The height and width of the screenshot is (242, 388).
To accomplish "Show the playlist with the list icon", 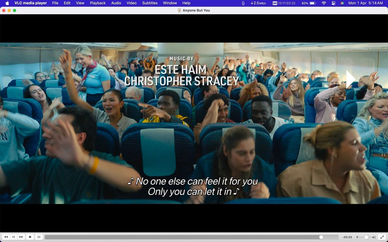I will (39, 237).
